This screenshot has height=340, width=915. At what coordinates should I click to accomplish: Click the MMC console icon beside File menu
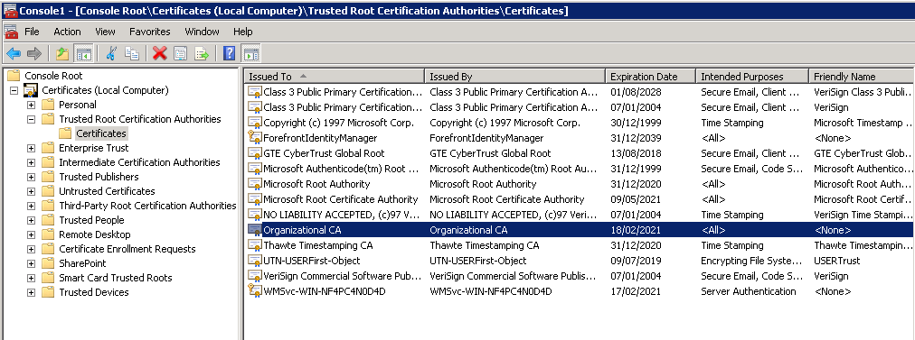pyautogui.click(x=11, y=32)
